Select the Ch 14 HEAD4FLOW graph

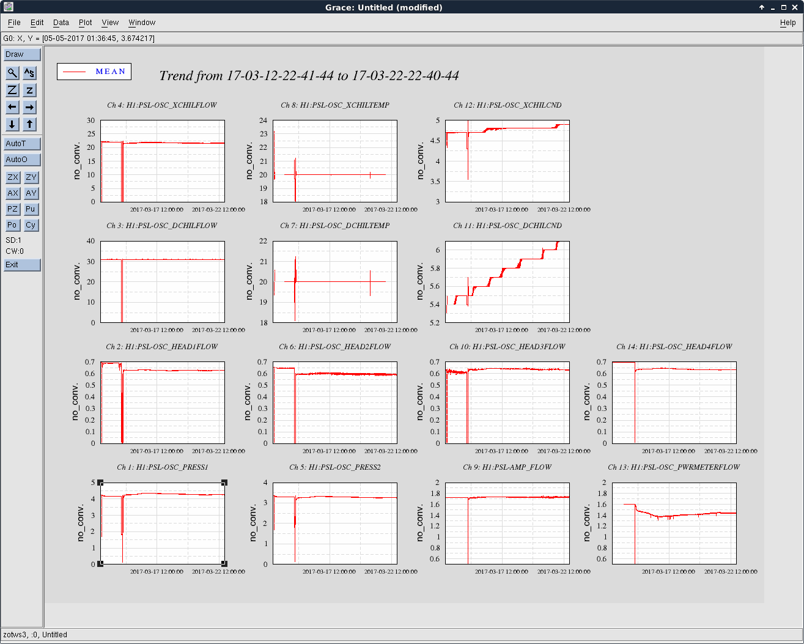(x=674, y=402)
